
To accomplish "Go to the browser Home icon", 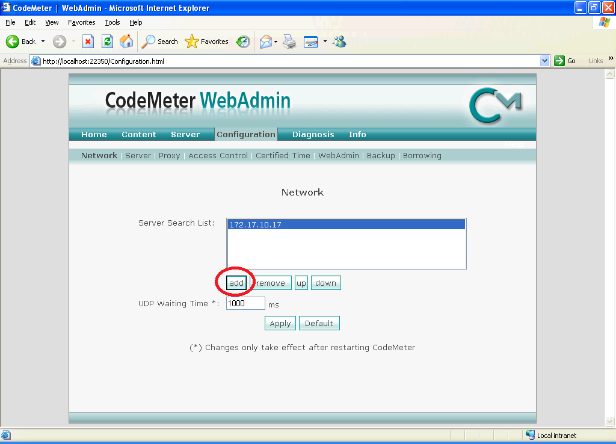I will [126, 42].
